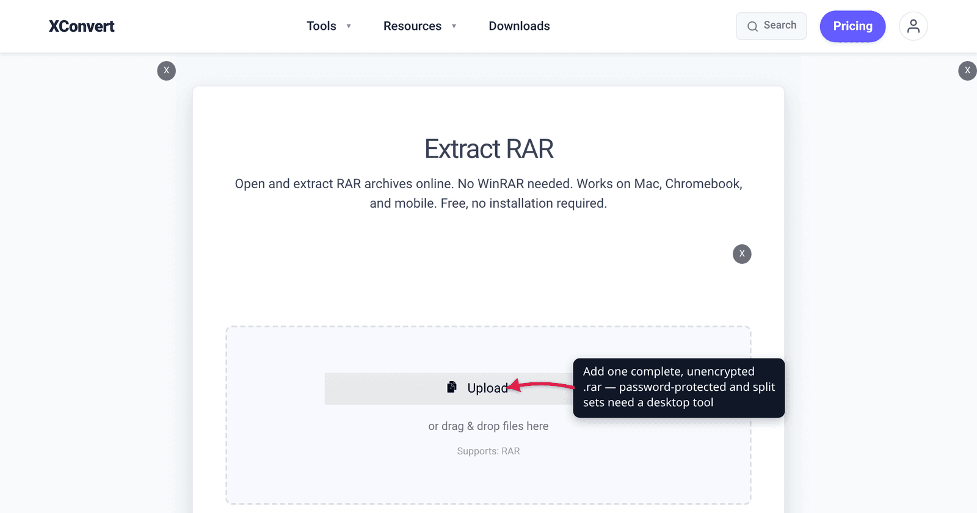Close the left side ad with X

point(166,71)
